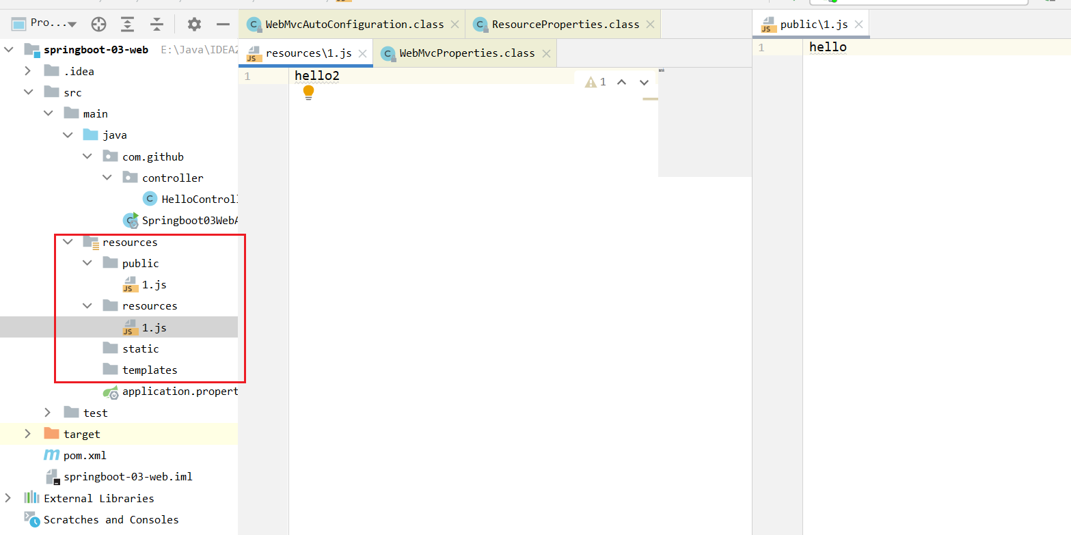The width and height of the screenshot is (1071, 535).
Task: Click the warning triangle inspection indicator
Action: pos(591,82)
